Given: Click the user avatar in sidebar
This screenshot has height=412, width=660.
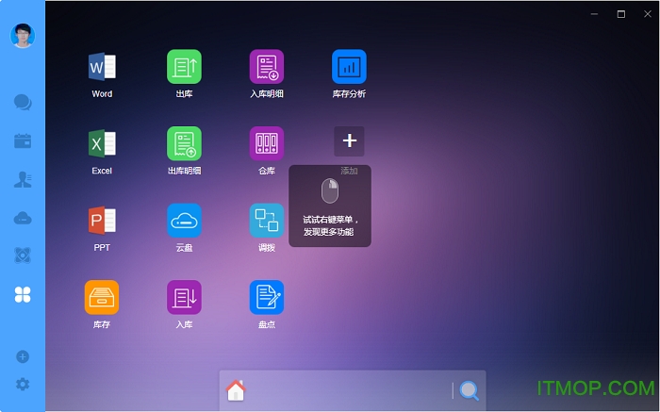Looking at the screenshot, I should pos(23,35).
